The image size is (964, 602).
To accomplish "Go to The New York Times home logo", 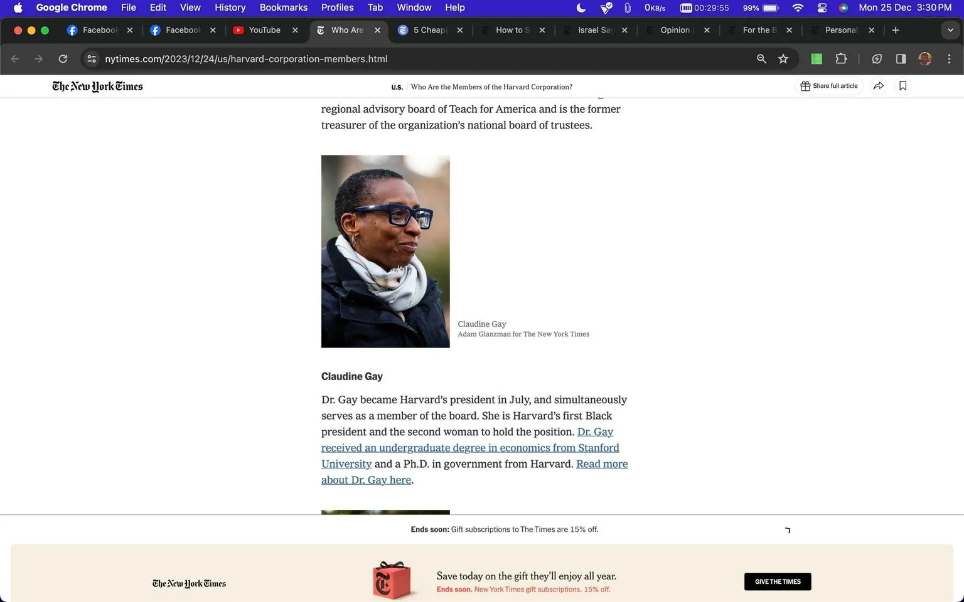I will pyautogui.click(x=97, y=87).
